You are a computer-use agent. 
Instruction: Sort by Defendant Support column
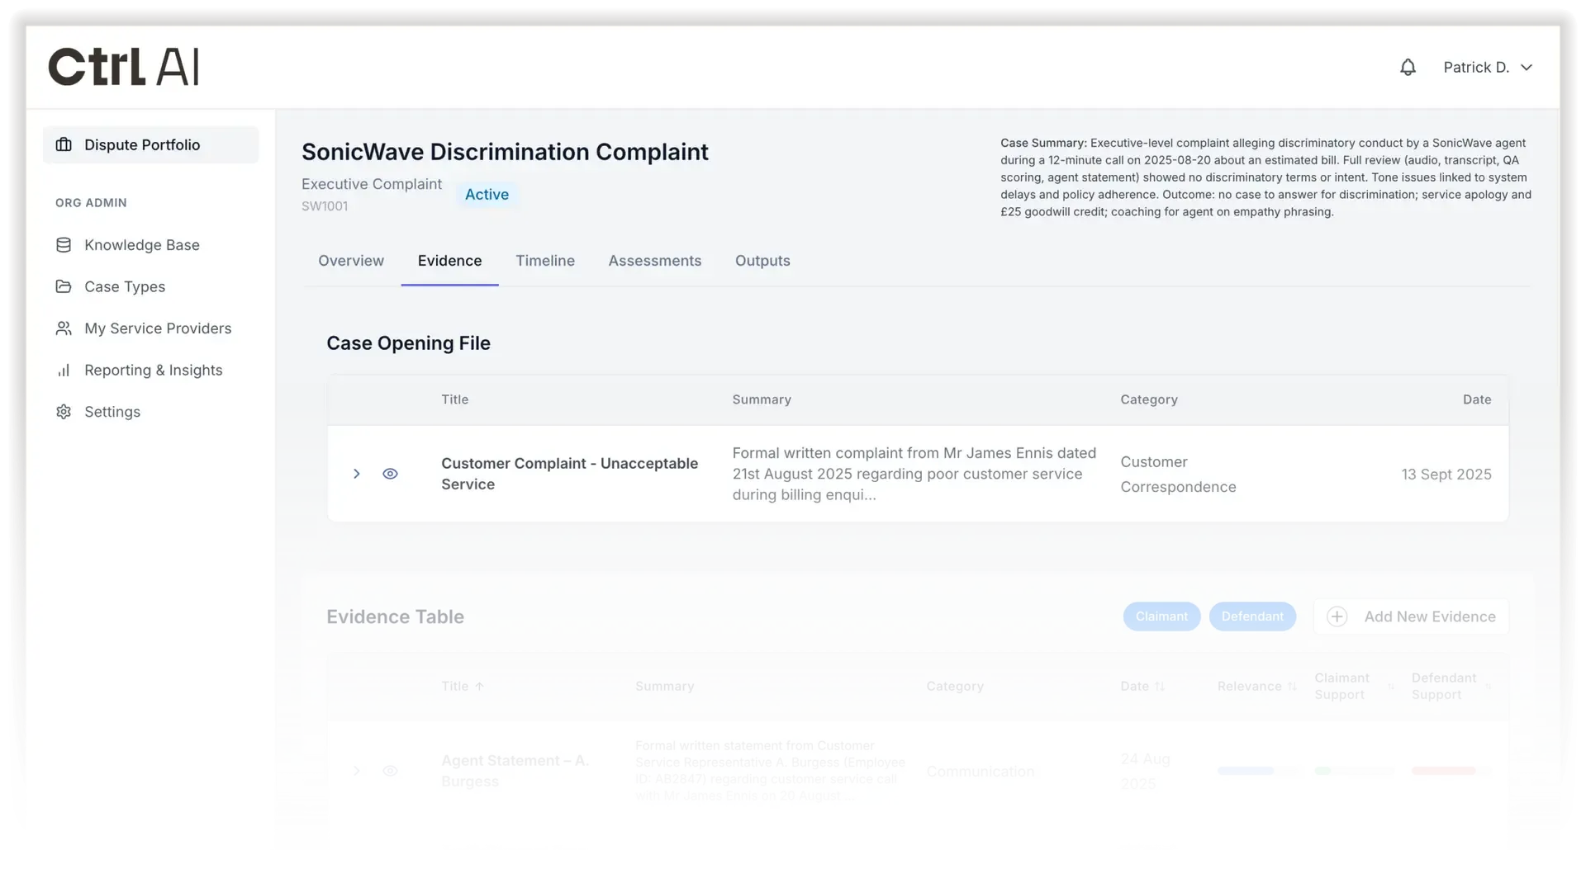coord(1451,687)
